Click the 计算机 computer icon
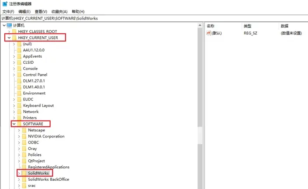This screenshot has height=189, width=308. (x=9, y=25)
